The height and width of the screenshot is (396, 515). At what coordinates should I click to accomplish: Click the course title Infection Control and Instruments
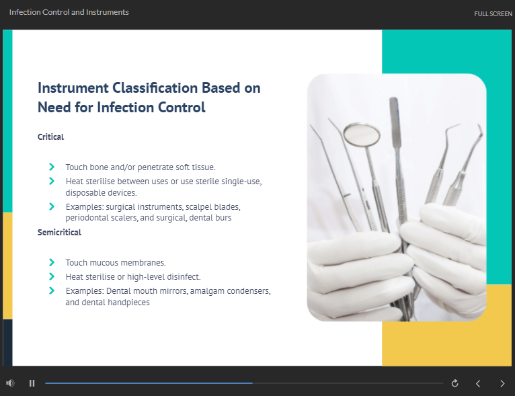(x=69, y=12)
